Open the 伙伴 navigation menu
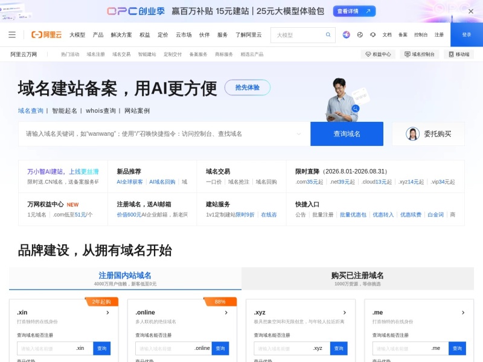Viewport: 483px width, 362px height. click(204, 35)
